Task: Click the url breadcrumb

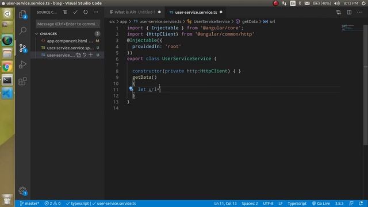Action: tap(272, 21)
